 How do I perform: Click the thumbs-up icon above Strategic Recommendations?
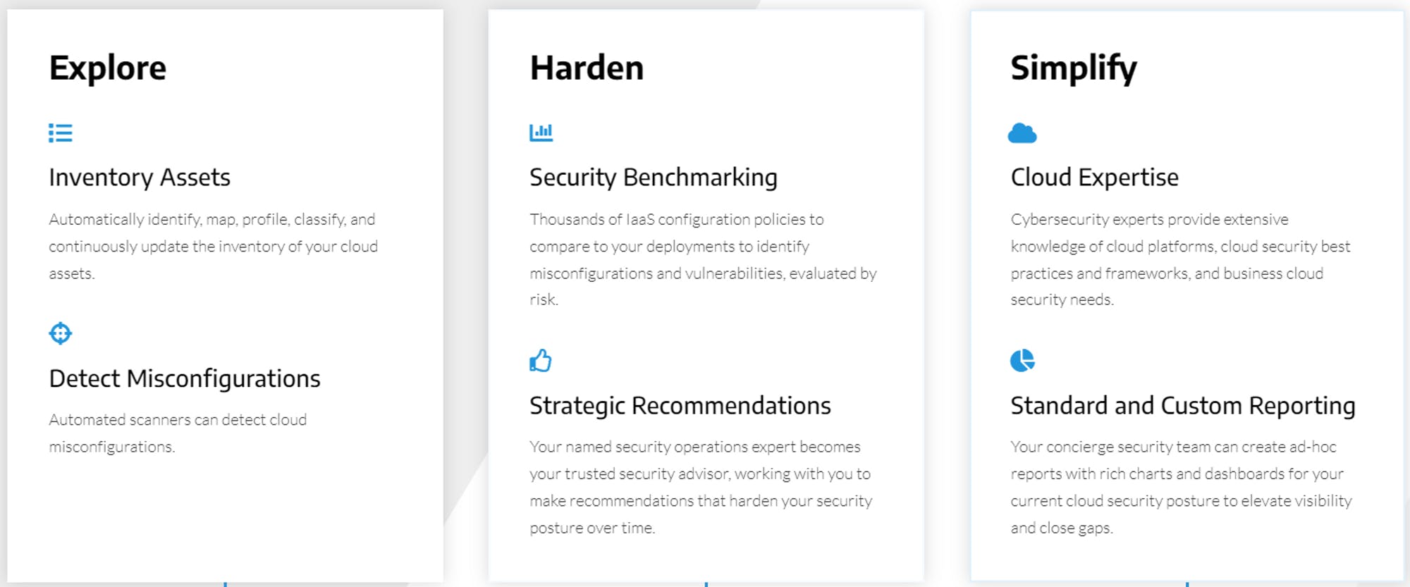click(541, 361)
